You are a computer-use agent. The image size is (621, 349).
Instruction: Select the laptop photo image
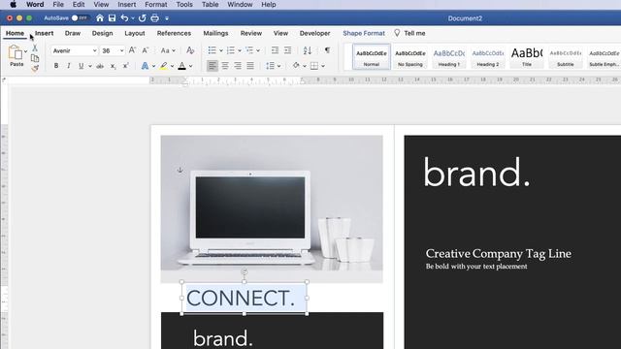[272, 209]
